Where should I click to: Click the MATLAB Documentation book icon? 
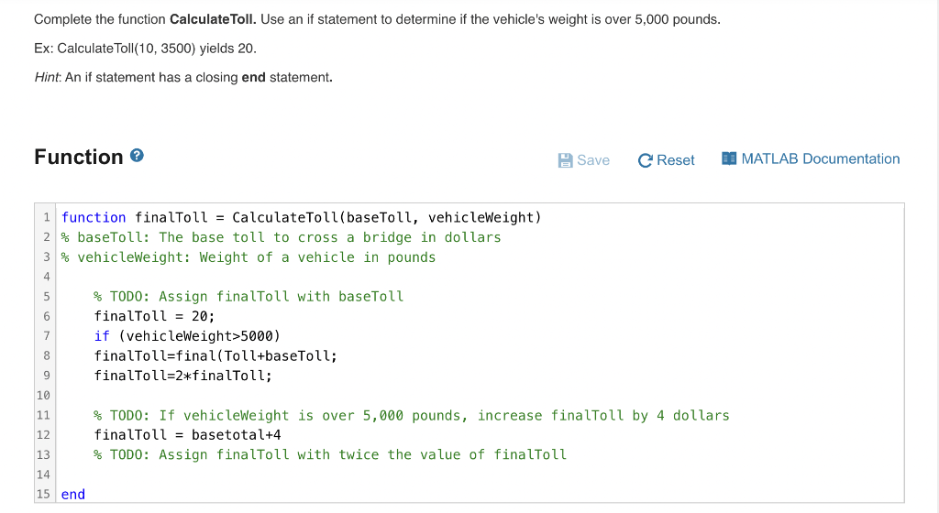coord(729,158)
